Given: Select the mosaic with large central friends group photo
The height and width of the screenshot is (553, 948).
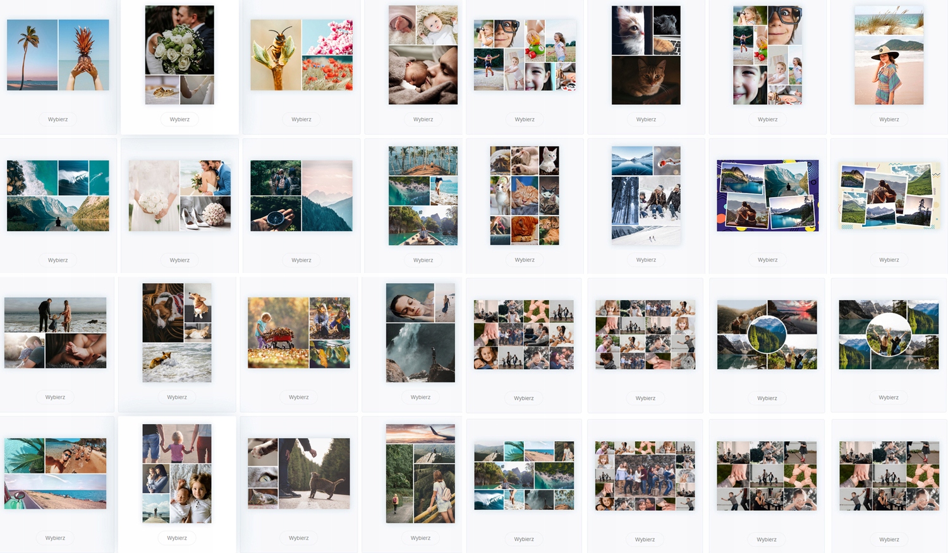Looking at the screenshot, I should [645, 476].
